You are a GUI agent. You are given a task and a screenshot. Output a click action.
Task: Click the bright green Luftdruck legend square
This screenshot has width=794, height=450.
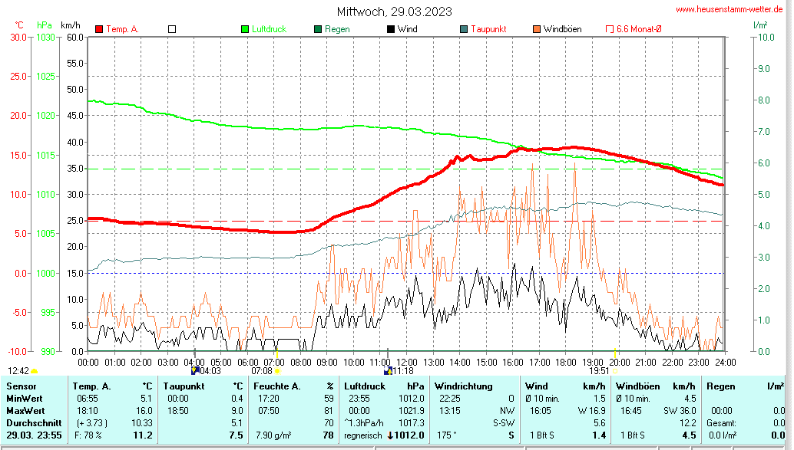246,29
